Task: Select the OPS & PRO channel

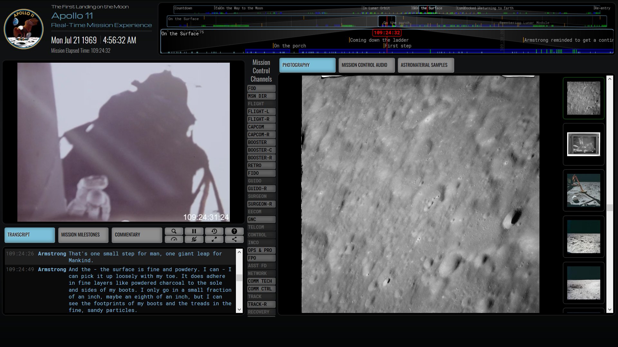Action: [x=261, y=250]
